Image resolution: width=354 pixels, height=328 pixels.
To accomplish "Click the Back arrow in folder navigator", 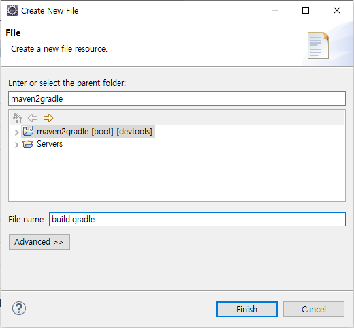I will click(33, 118).
